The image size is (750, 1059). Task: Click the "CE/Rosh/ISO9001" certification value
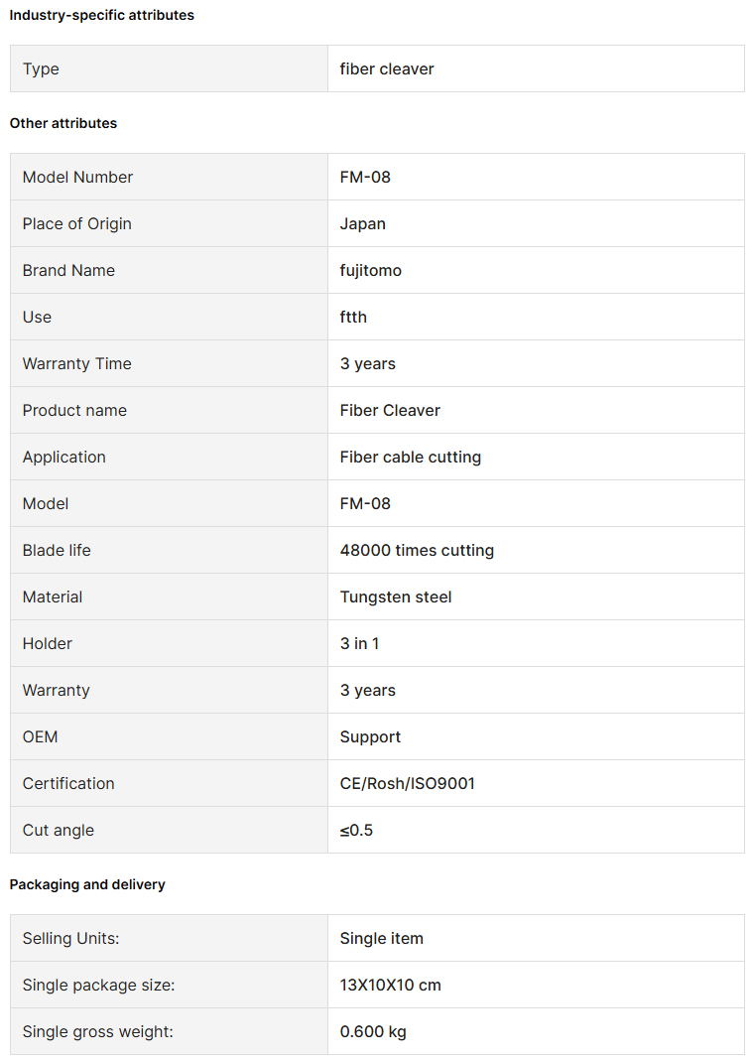408,783
